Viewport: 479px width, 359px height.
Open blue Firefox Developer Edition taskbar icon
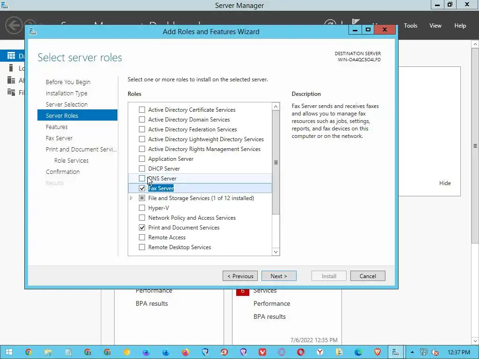[x=166, y=352]
